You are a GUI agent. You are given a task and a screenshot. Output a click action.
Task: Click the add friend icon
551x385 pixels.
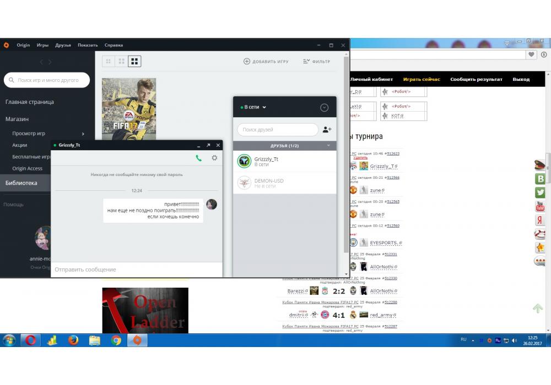327,130
